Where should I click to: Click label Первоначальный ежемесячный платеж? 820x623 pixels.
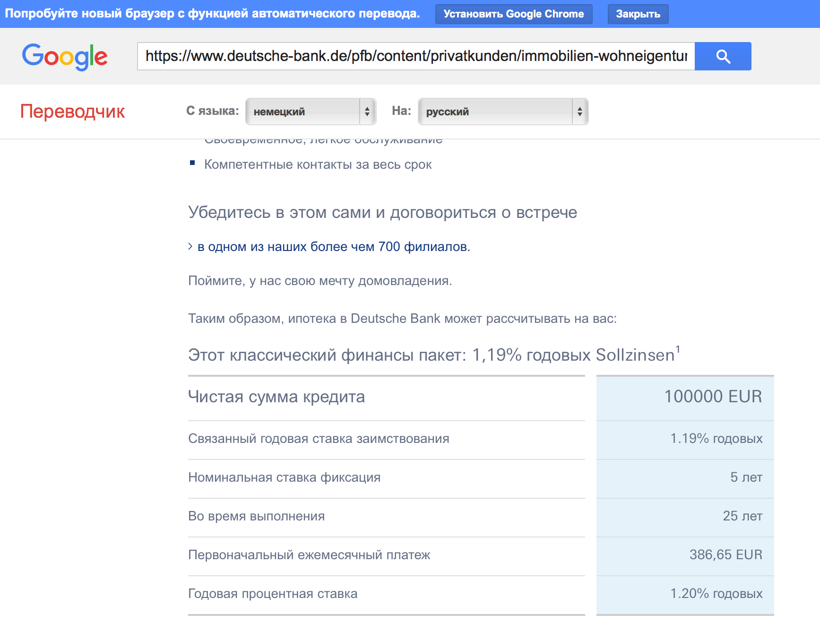309,555
